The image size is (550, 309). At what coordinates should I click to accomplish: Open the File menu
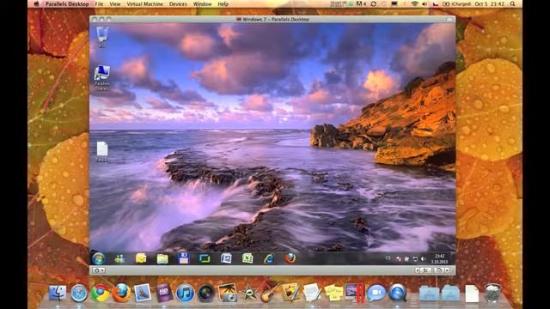100,4
